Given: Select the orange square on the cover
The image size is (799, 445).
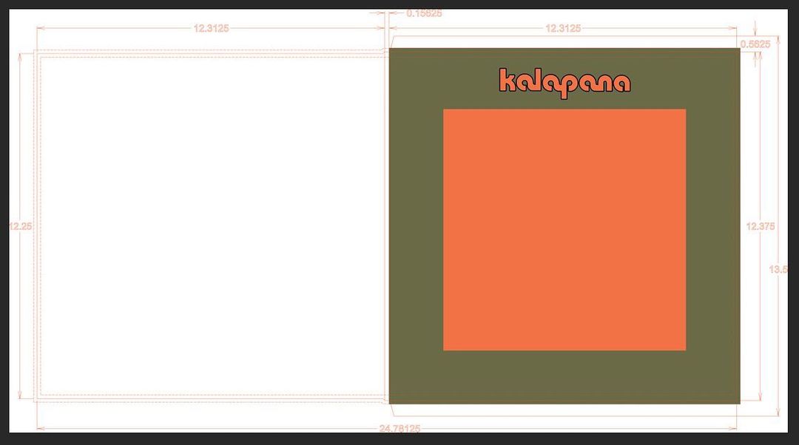Looking at the screenshot, I should [x=564, y=230].
